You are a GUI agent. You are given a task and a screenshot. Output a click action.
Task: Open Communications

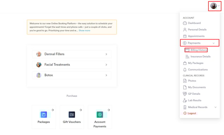coord(198,69)
